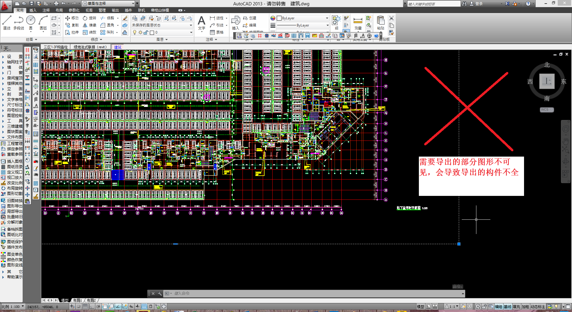572x312 pixels.
Task: Switch to the 布局1 layout tab
Action: coord(77,300)
